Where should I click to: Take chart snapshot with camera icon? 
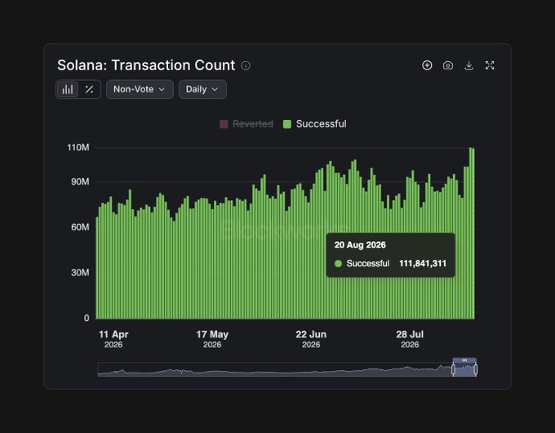point(448,65)
